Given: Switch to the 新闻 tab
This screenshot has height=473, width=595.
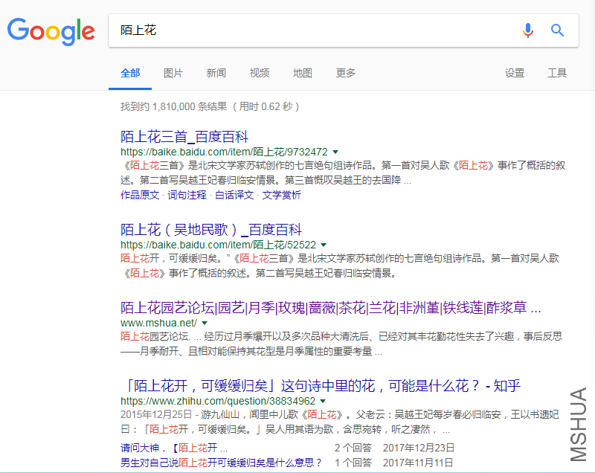Looking at the screenshot, I should (216, 73).
